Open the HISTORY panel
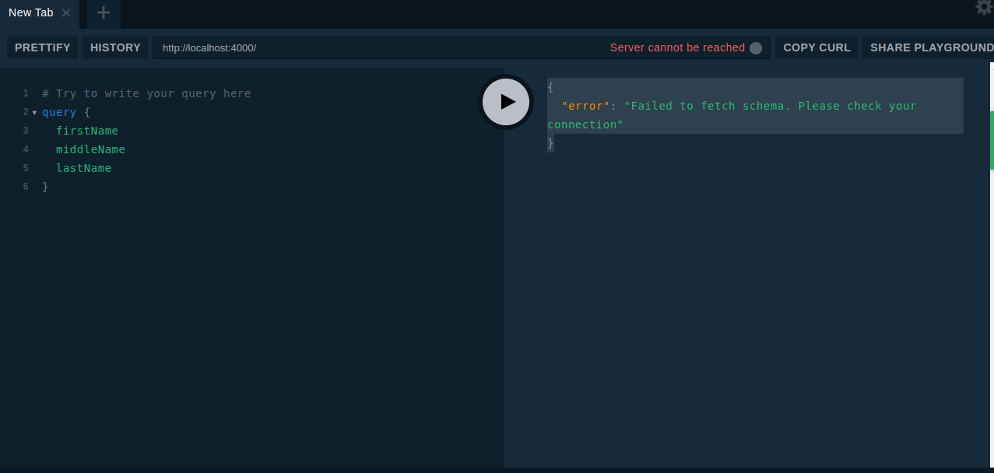This screenshot has height=473, width=994. (x=114, y=47)
